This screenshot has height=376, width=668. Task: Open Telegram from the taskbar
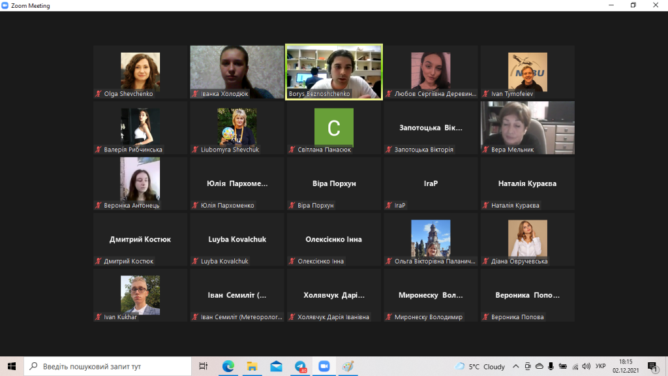coord(300,366)
